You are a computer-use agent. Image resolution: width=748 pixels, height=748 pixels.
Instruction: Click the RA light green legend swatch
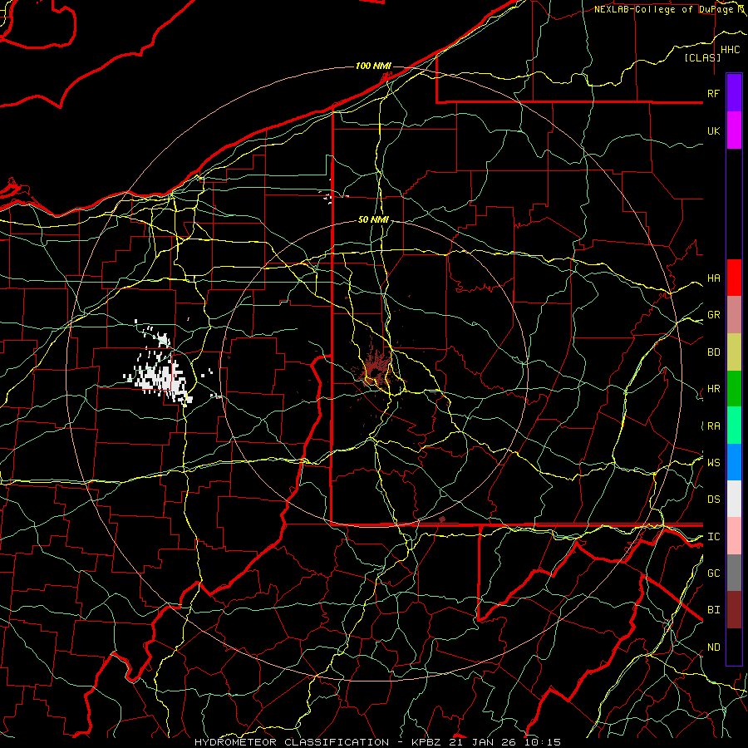(x=734, y=426)
